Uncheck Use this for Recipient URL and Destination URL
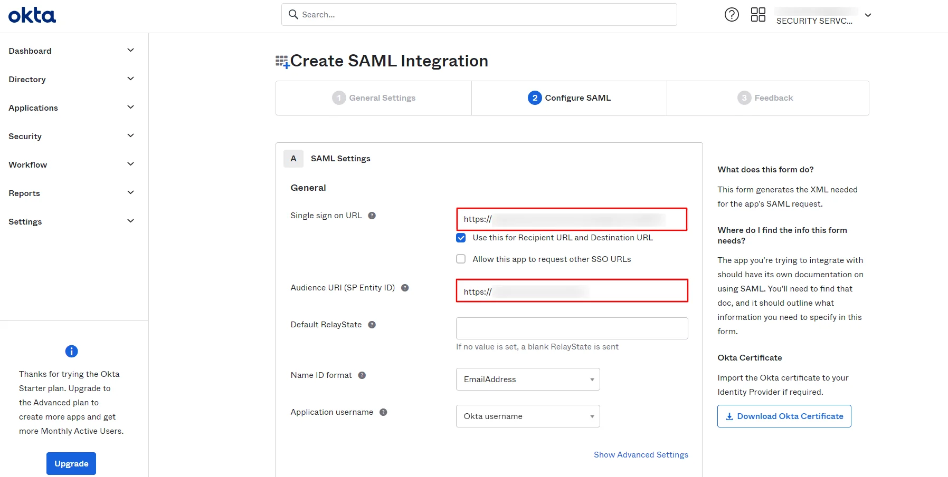The height and width of the screenshot is (477, 948). pyautogui.click(x=461, y=238)
